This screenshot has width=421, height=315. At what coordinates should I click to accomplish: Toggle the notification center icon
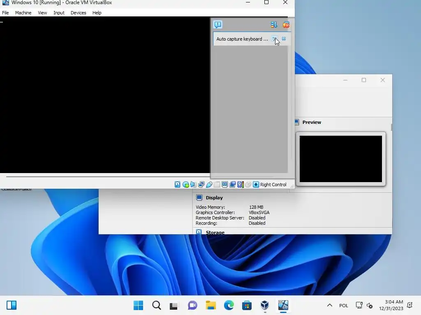218,25
